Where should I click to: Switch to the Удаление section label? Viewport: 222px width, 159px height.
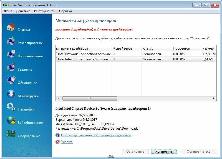[25, 70]
